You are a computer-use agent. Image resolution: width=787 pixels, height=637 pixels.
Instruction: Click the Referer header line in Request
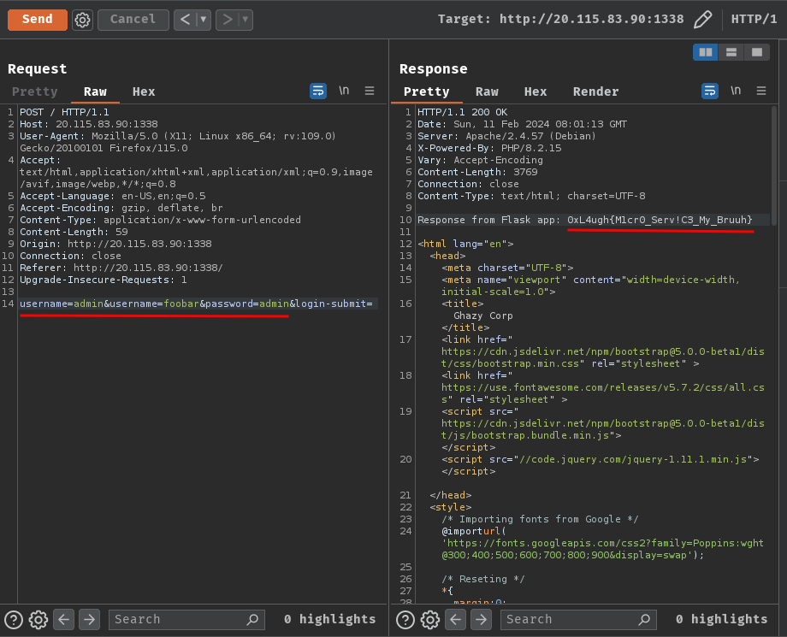[x=121, y=268]
